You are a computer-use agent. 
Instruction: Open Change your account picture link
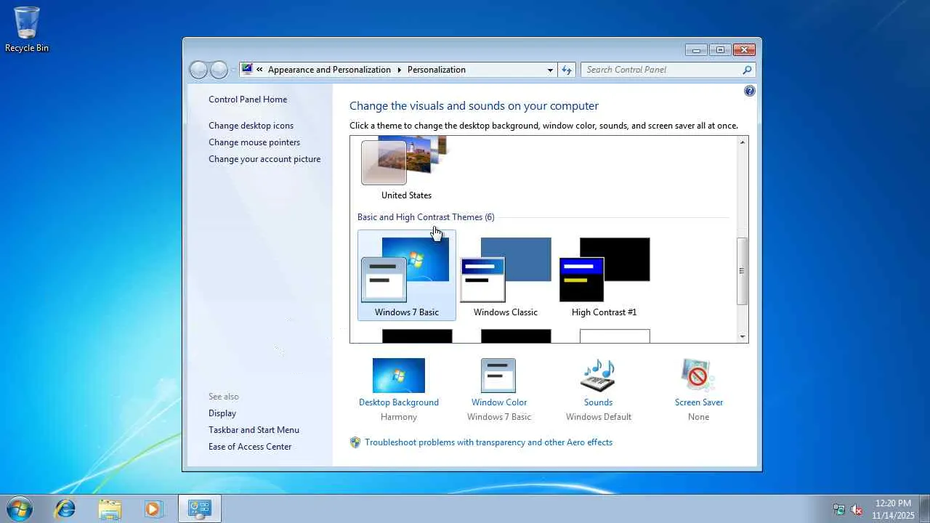[x=264, y=159]
